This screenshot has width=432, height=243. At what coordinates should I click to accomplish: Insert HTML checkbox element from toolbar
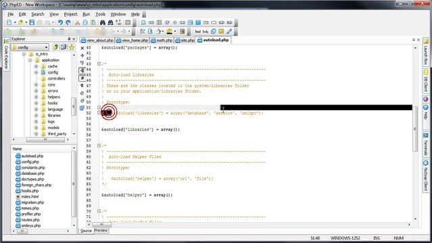coord(167,22)
